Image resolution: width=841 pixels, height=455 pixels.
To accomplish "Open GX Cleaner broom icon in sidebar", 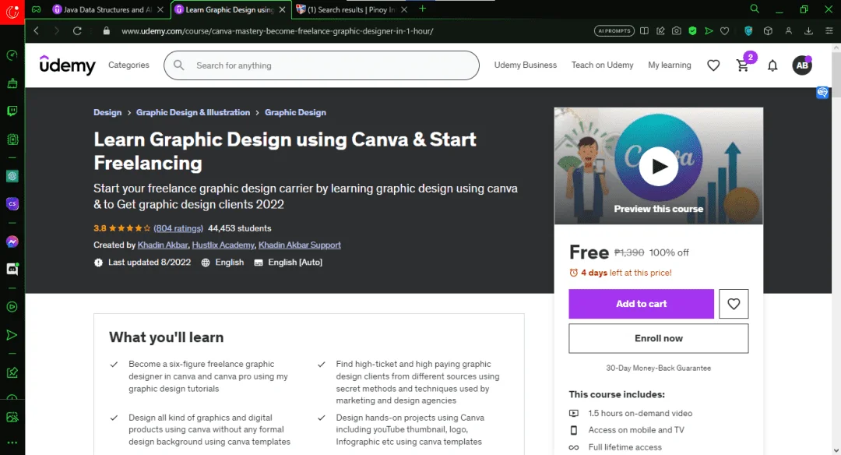I will (12, 83).
